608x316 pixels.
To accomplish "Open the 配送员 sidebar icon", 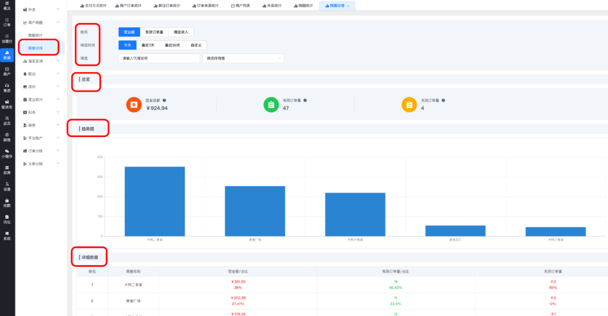I will [7, 105].
